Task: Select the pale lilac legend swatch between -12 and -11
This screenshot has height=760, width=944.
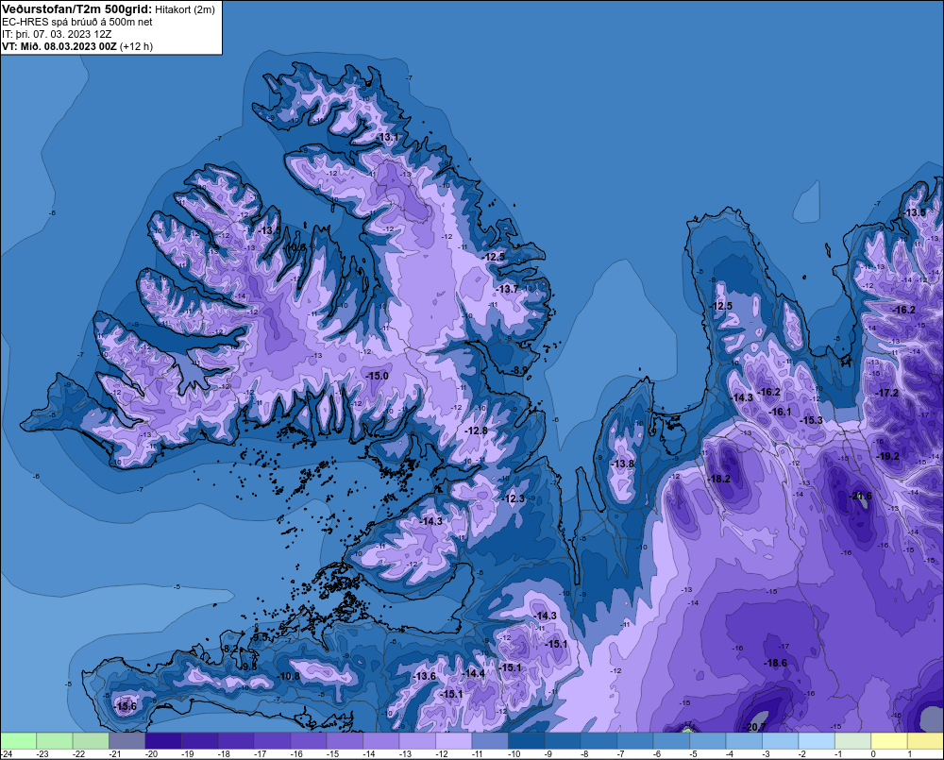Action: 453,741
